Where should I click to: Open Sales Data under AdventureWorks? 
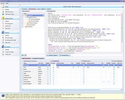[x=7, y=28]
